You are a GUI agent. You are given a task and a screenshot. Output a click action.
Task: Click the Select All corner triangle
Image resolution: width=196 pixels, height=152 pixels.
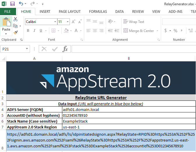[x=3, y=59]
